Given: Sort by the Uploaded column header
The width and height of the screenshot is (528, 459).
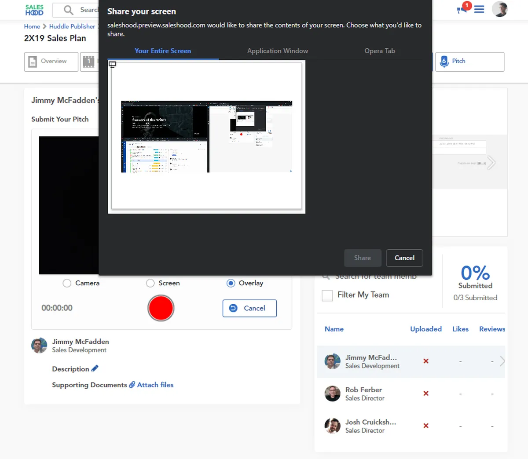Looking at the screenshot, I should coord(425,329).
